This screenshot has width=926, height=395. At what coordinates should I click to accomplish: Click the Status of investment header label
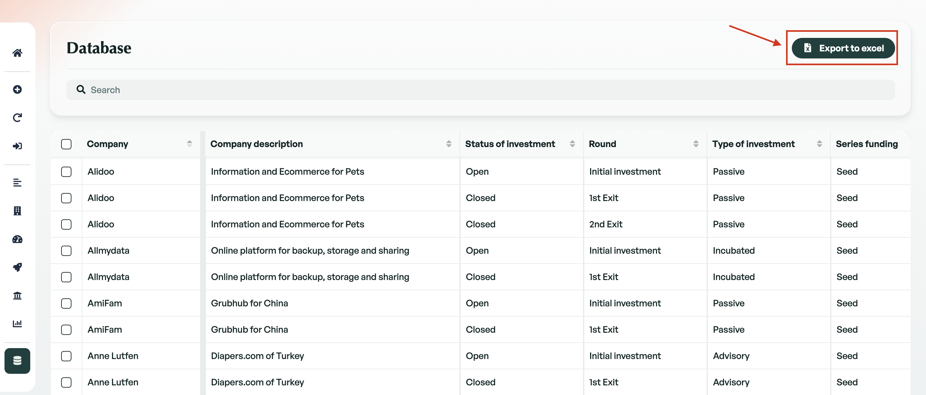point(510,144)
